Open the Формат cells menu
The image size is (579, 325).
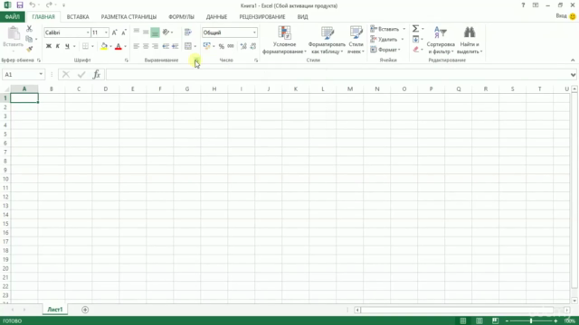pyautogui.click(x=385, y=50)
